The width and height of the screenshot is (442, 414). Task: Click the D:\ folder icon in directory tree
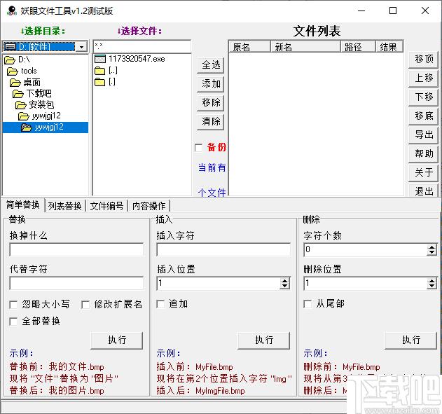click(x=10, y=60)
